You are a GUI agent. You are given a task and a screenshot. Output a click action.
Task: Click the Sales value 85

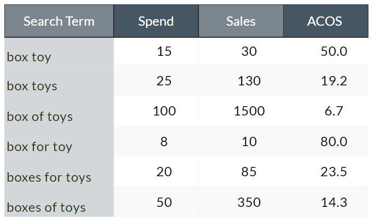point(249,172)
